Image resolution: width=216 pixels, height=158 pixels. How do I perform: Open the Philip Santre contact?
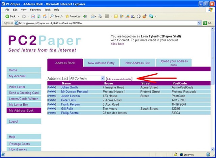pyautogui.click(x=70, y=113)
